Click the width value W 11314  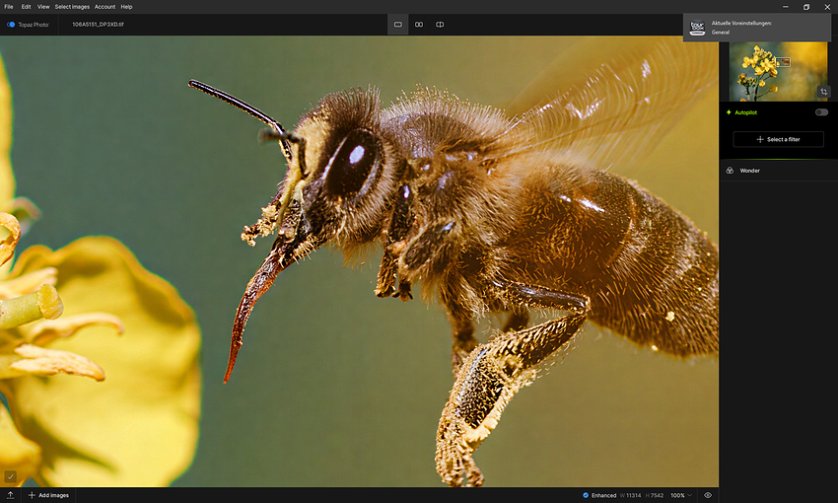(630, 495)
